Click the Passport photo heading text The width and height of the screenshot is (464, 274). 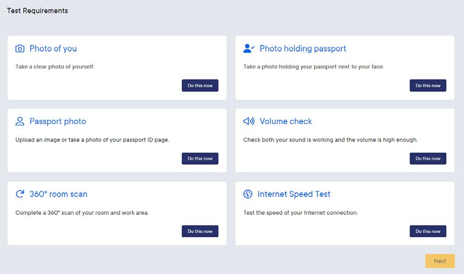tap(58, 121)
